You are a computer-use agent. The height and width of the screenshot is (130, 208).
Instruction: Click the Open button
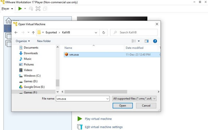(123, 106)
